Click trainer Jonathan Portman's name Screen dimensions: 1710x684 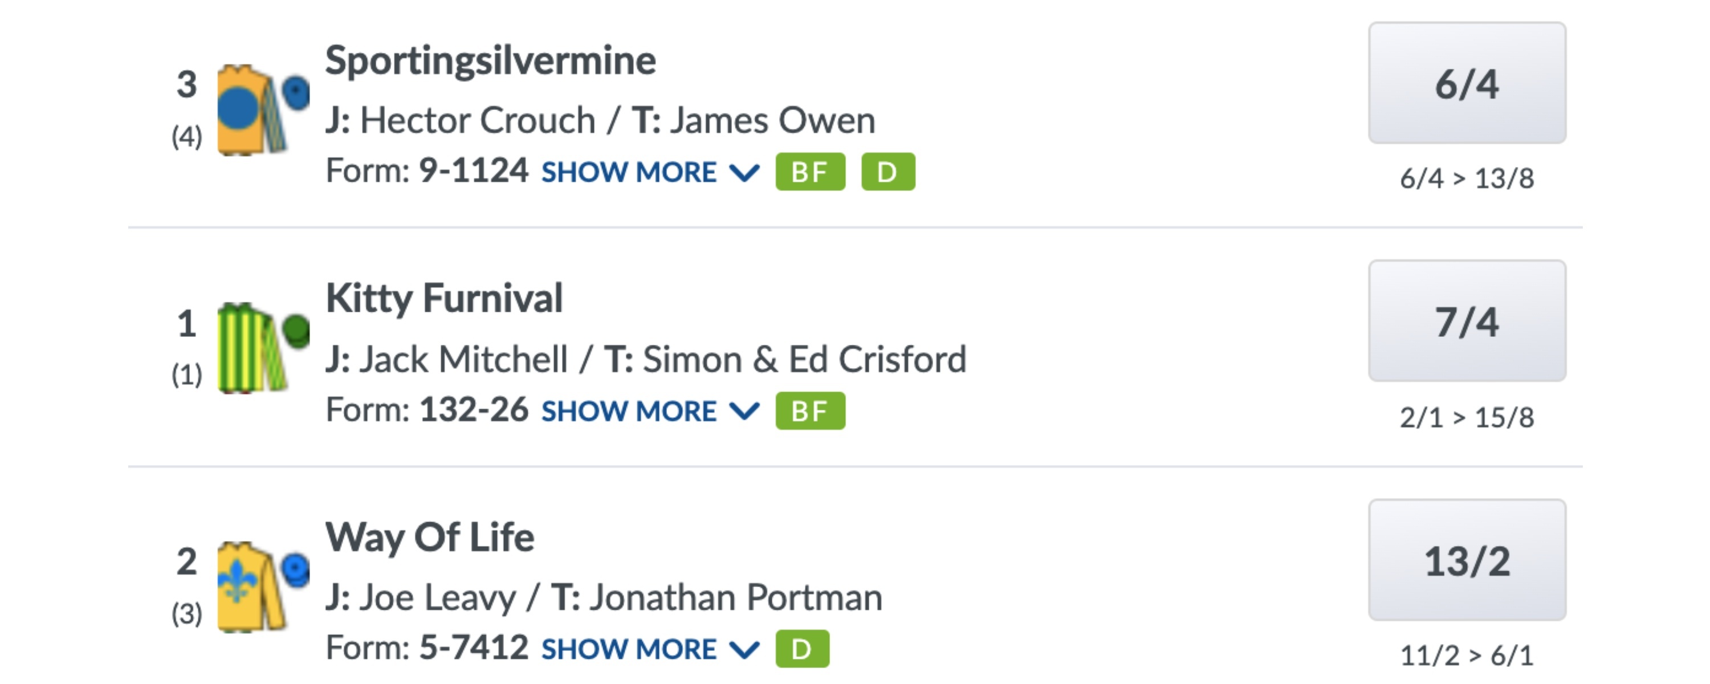click(x=735, y=598)
